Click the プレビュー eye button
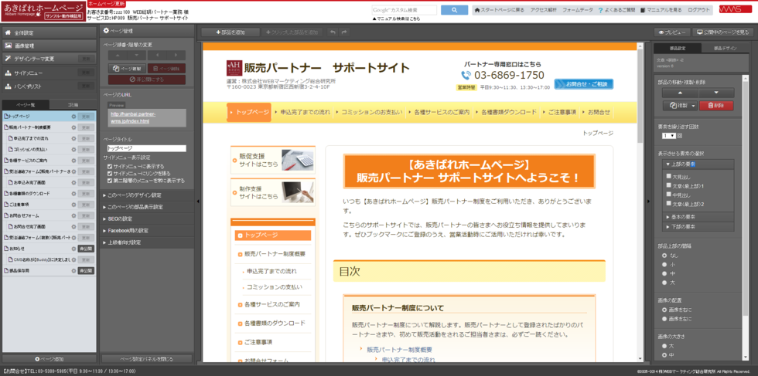The height and width of the screenshot is (376, 758). pyautogui.click(x=673, y=32)
